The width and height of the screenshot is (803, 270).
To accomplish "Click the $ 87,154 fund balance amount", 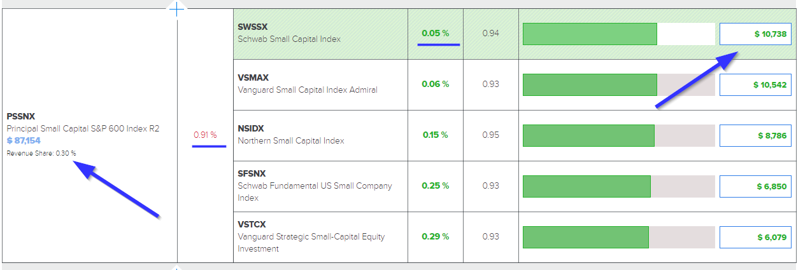I will 25,140.
